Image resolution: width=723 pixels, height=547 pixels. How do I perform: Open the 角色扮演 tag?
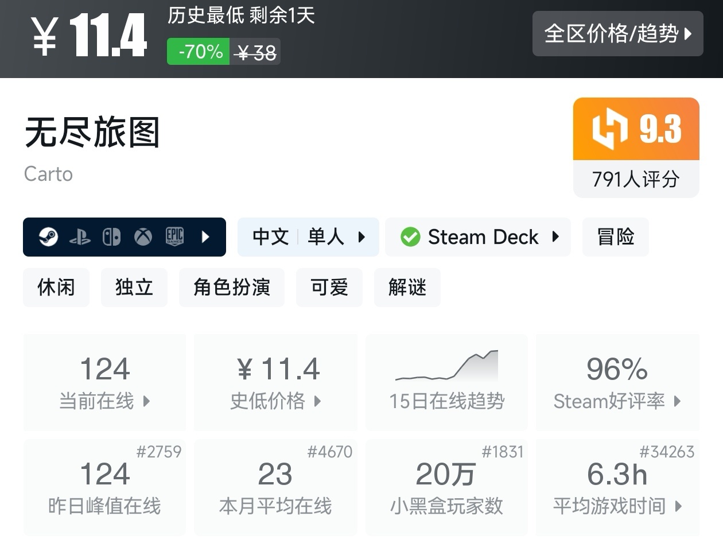click(x=231, y=287)
